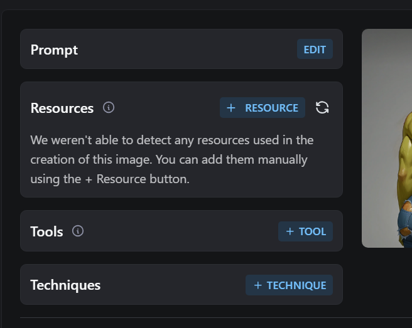This screenshot has height=328, width=412.
Task: Open the Tools info icon
Action: click(x=78, y=231)
